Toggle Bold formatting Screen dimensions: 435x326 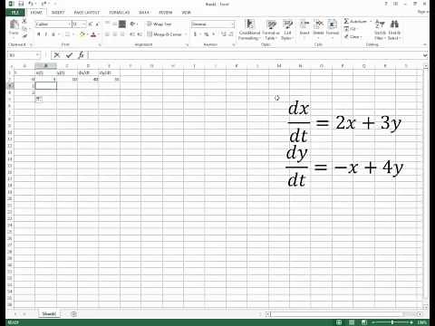point(39,34)
